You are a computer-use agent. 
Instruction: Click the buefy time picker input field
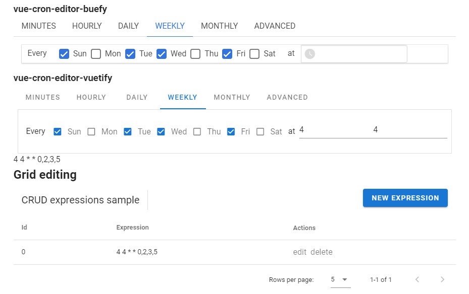(359, 54)
